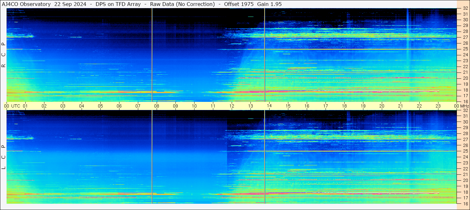The width and height of the screenshot is (470, 210).
Task: Click 'Raw Data (No Correction)' header text
Action: point(182,4)
